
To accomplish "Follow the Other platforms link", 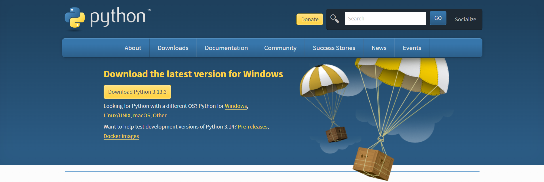I will click(x=159, y=116).
